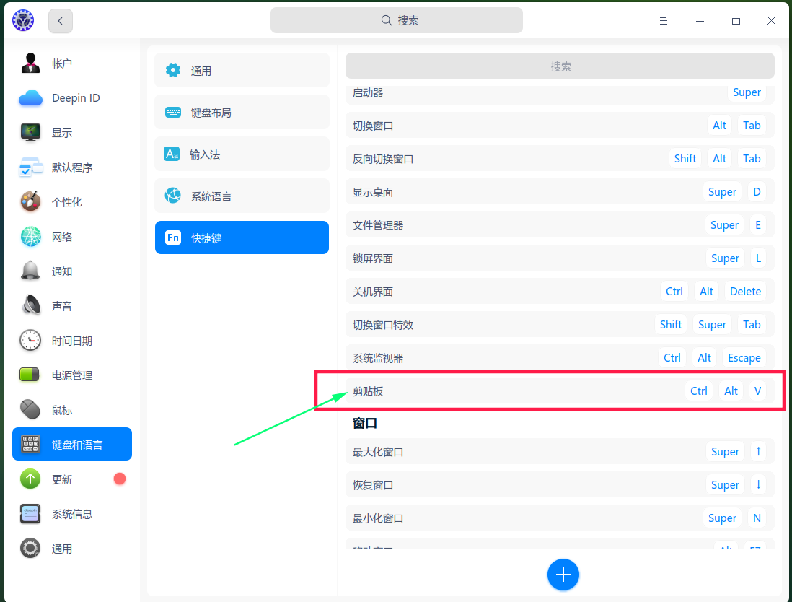
Task: Open Deepin ID cloud icon
Action: (30, 98)
